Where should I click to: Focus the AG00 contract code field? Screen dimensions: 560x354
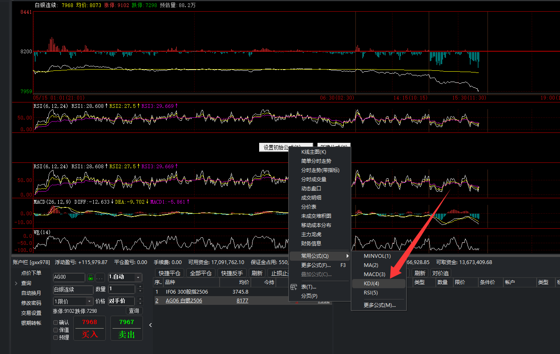pos(69,277)
